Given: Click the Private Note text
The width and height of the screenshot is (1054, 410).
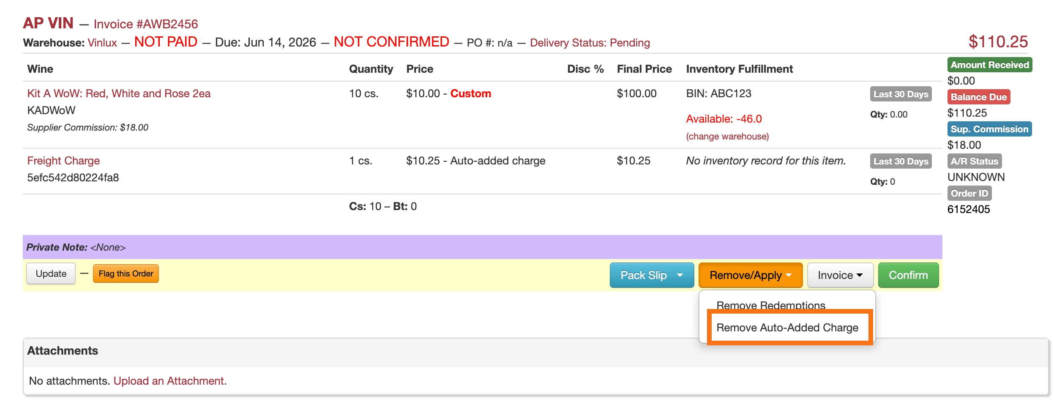Looking at the screenshot, I should pos(76,247).
